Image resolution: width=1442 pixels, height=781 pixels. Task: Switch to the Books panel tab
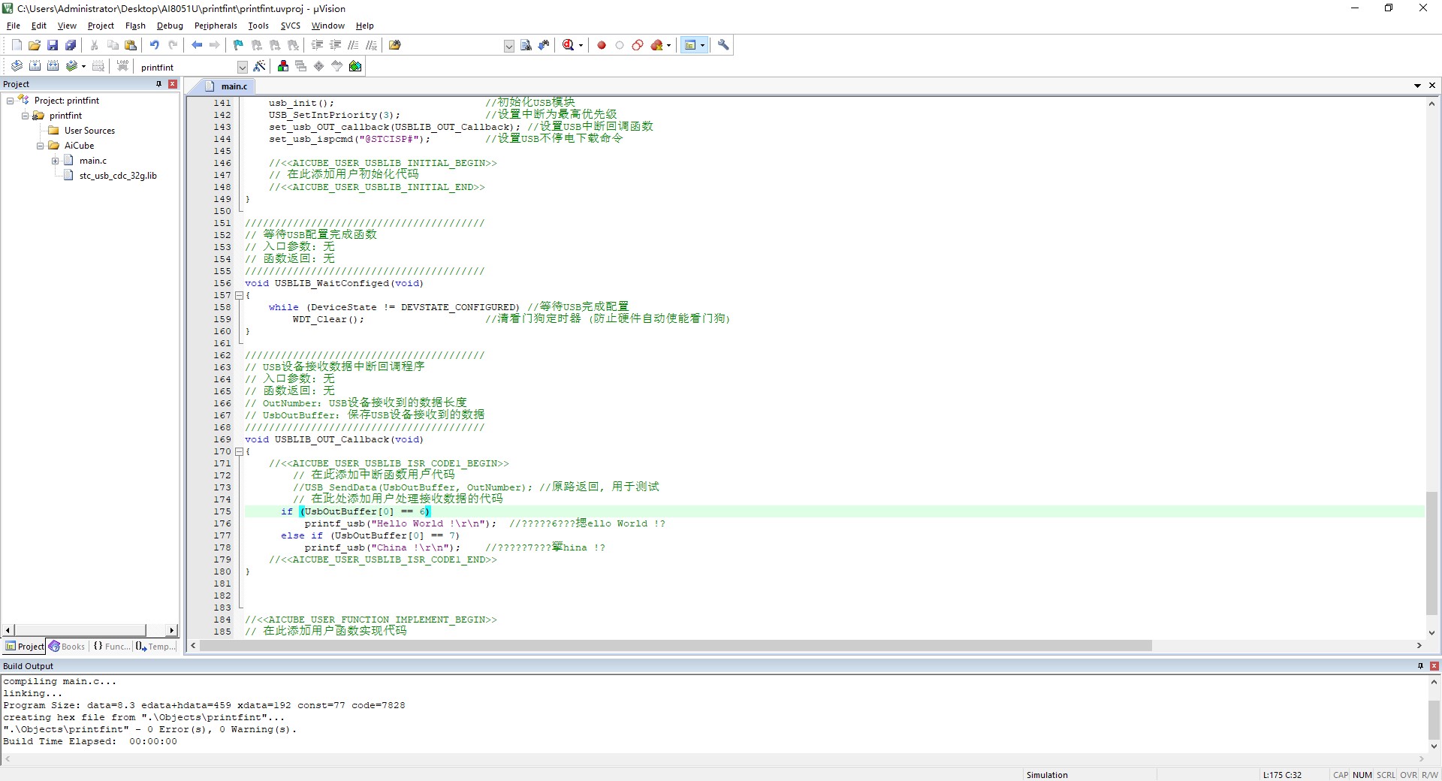pyautogui.click(x=67, y=647)
